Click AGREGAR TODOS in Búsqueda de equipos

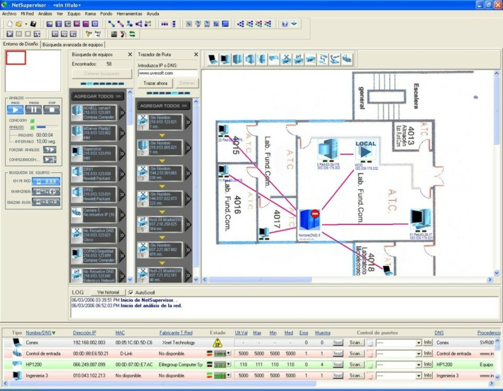[x=98, y=96]
